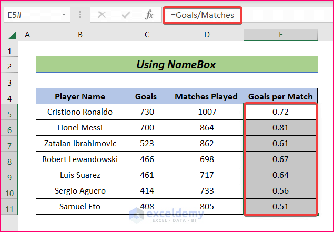Click the Using NameBox title cell
The width and height of the screenshot is (334, 232).
pyautogui.click(x=176, y=65)
